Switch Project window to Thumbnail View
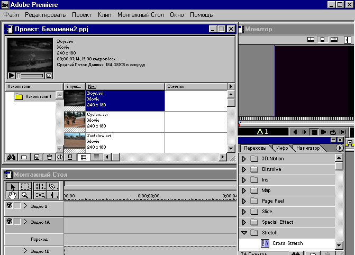 click(84, 157)
